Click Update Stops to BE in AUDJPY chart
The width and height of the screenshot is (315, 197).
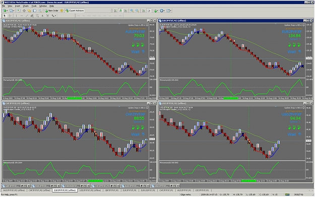[x=138, y=25]
